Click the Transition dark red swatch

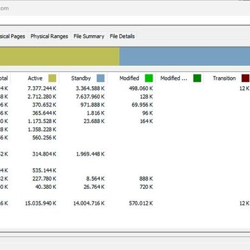(246, 78)
